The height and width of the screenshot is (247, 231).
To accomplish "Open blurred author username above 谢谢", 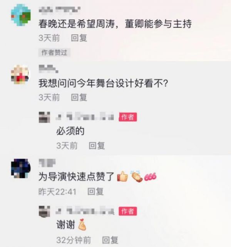I will [x=85, y=211].
